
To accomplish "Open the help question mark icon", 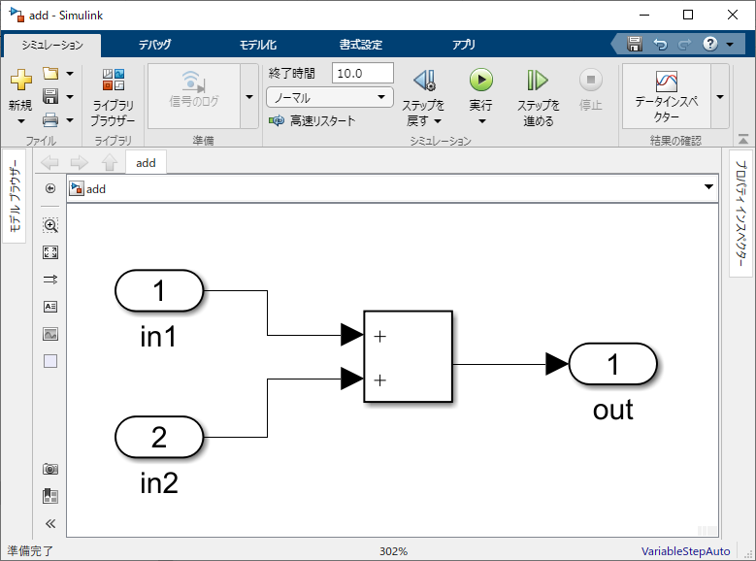I will tap(709, 44).
